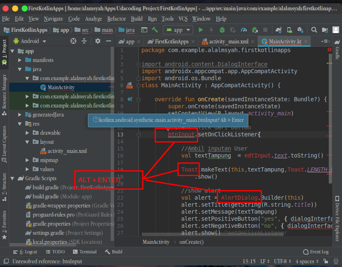Switch to the activity_main.xml editor tab
This screenshot has width=342, height=267.
228,41
